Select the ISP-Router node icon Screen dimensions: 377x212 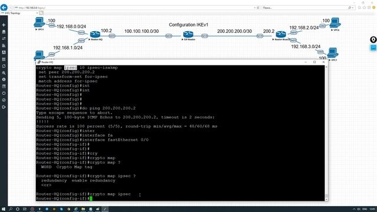188,35
